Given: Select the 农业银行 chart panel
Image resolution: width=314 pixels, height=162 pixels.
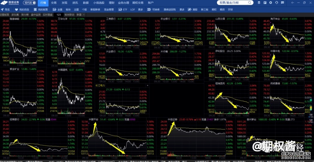Looking at the screenshot, I should click(x=177, y=33).
